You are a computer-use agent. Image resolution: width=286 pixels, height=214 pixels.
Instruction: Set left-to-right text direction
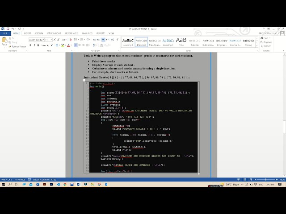(103, 40)
